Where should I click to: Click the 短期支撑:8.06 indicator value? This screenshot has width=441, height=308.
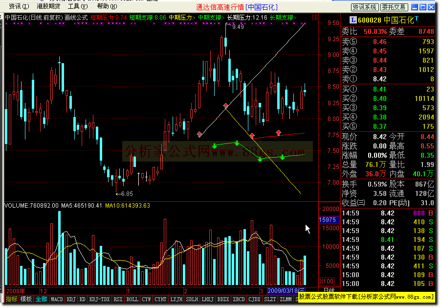tap(148, 18)
